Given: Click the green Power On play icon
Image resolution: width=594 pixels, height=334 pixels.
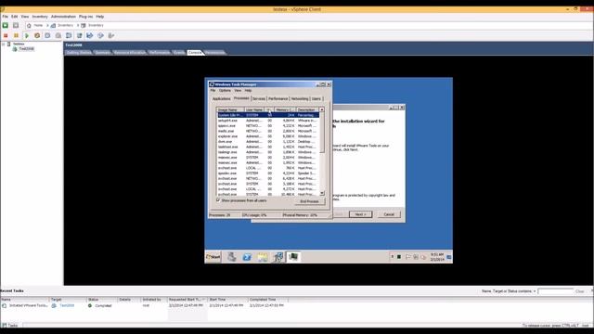Looking at the screenshot, I should point(27,35).
